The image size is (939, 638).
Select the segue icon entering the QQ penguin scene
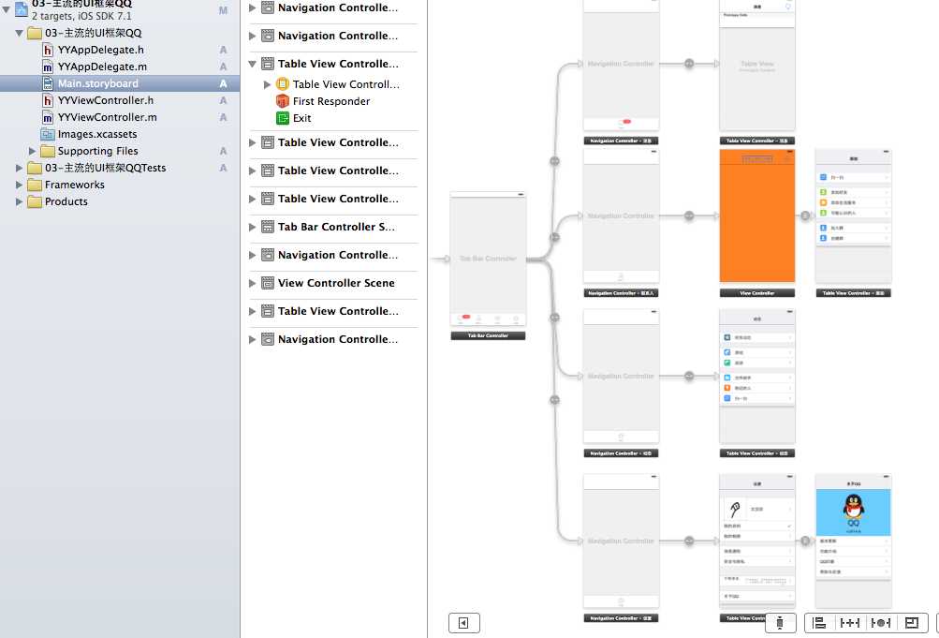(x=805, y=541)
